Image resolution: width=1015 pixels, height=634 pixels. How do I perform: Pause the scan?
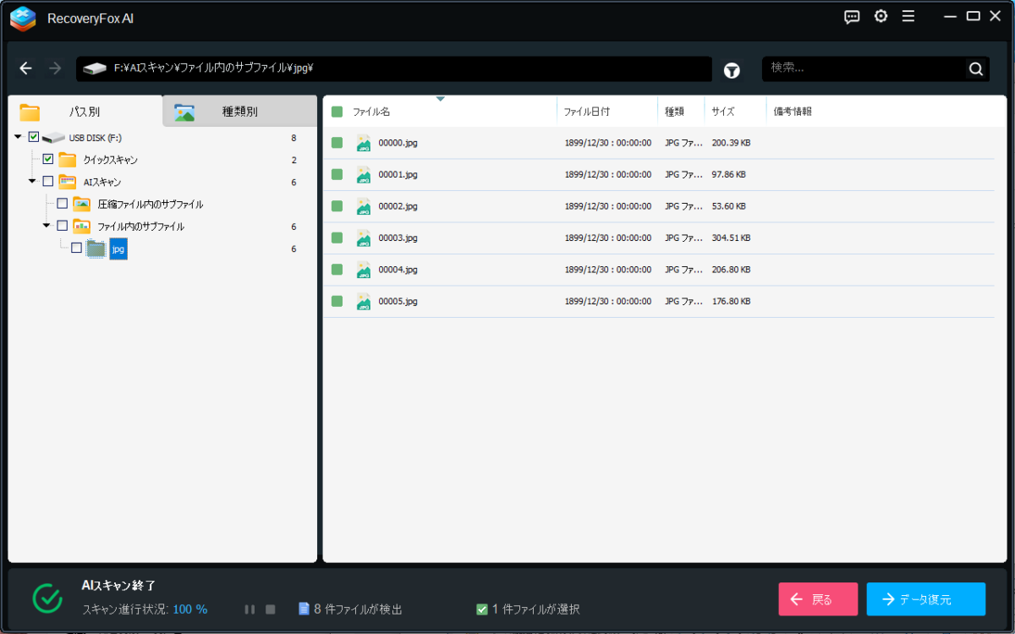[x=250, y=609]
